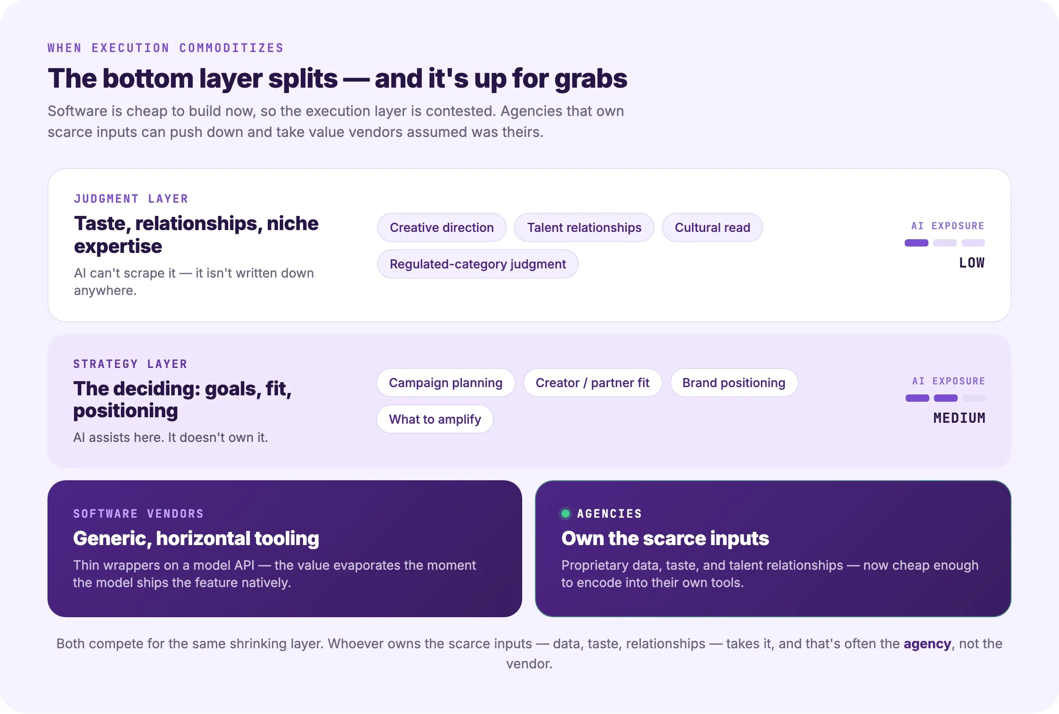Image resolution: width=1059 pixels, height=714 pixels.
Task: Click the green dot beside AGENCIES
Action: pyautogui.click(x=565, y=514)
